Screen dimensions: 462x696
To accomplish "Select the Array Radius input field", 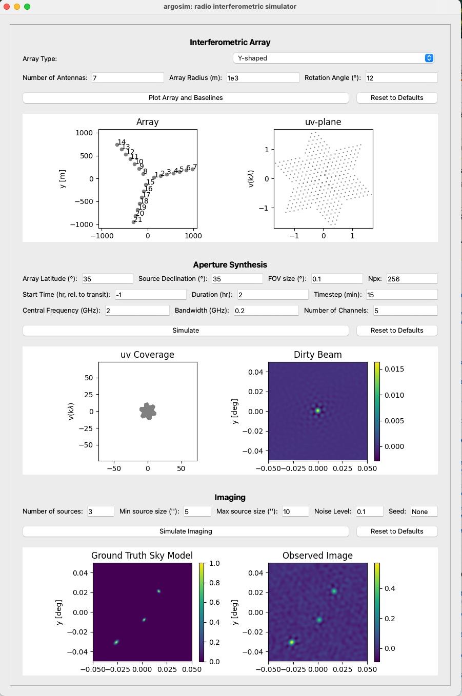I will 263,78.
